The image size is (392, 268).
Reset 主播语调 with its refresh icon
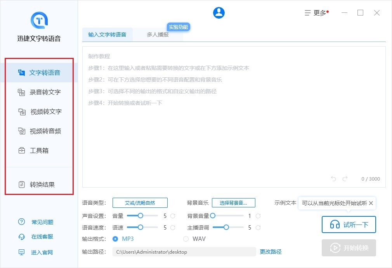pos(258,228)
